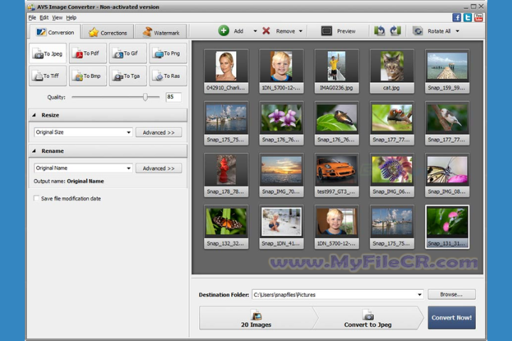Click the green Add images button
The width and height of the screenshot is (512, 341).
point(231,31)
